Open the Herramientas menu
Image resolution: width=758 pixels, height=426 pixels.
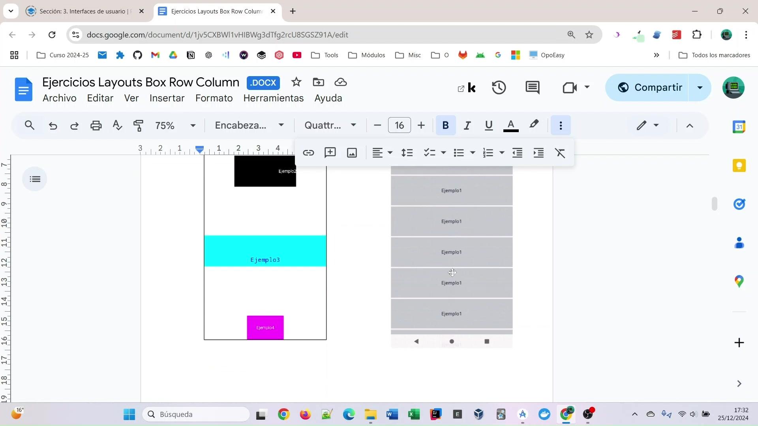pos(273,98)
